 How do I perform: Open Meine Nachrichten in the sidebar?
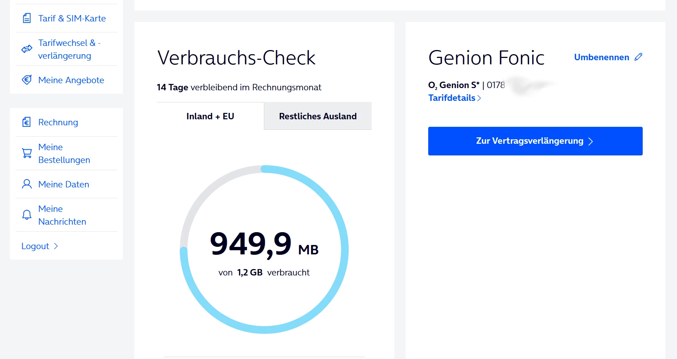pos(62,215)
